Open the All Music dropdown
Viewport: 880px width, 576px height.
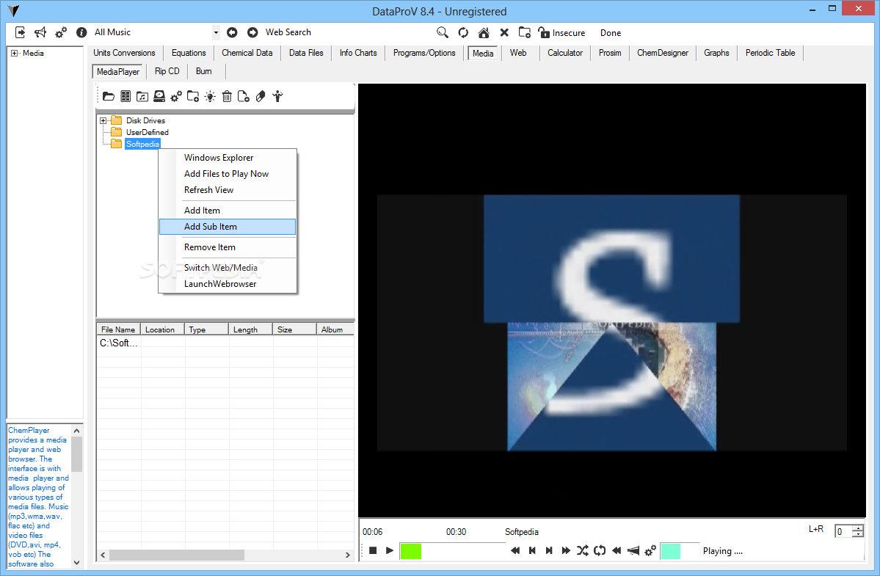click(x=216, y=32)
